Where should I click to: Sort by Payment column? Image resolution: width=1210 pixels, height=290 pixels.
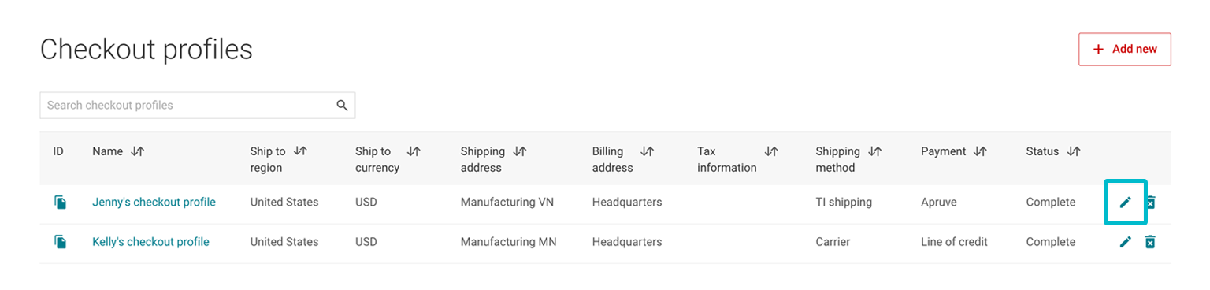980,151
